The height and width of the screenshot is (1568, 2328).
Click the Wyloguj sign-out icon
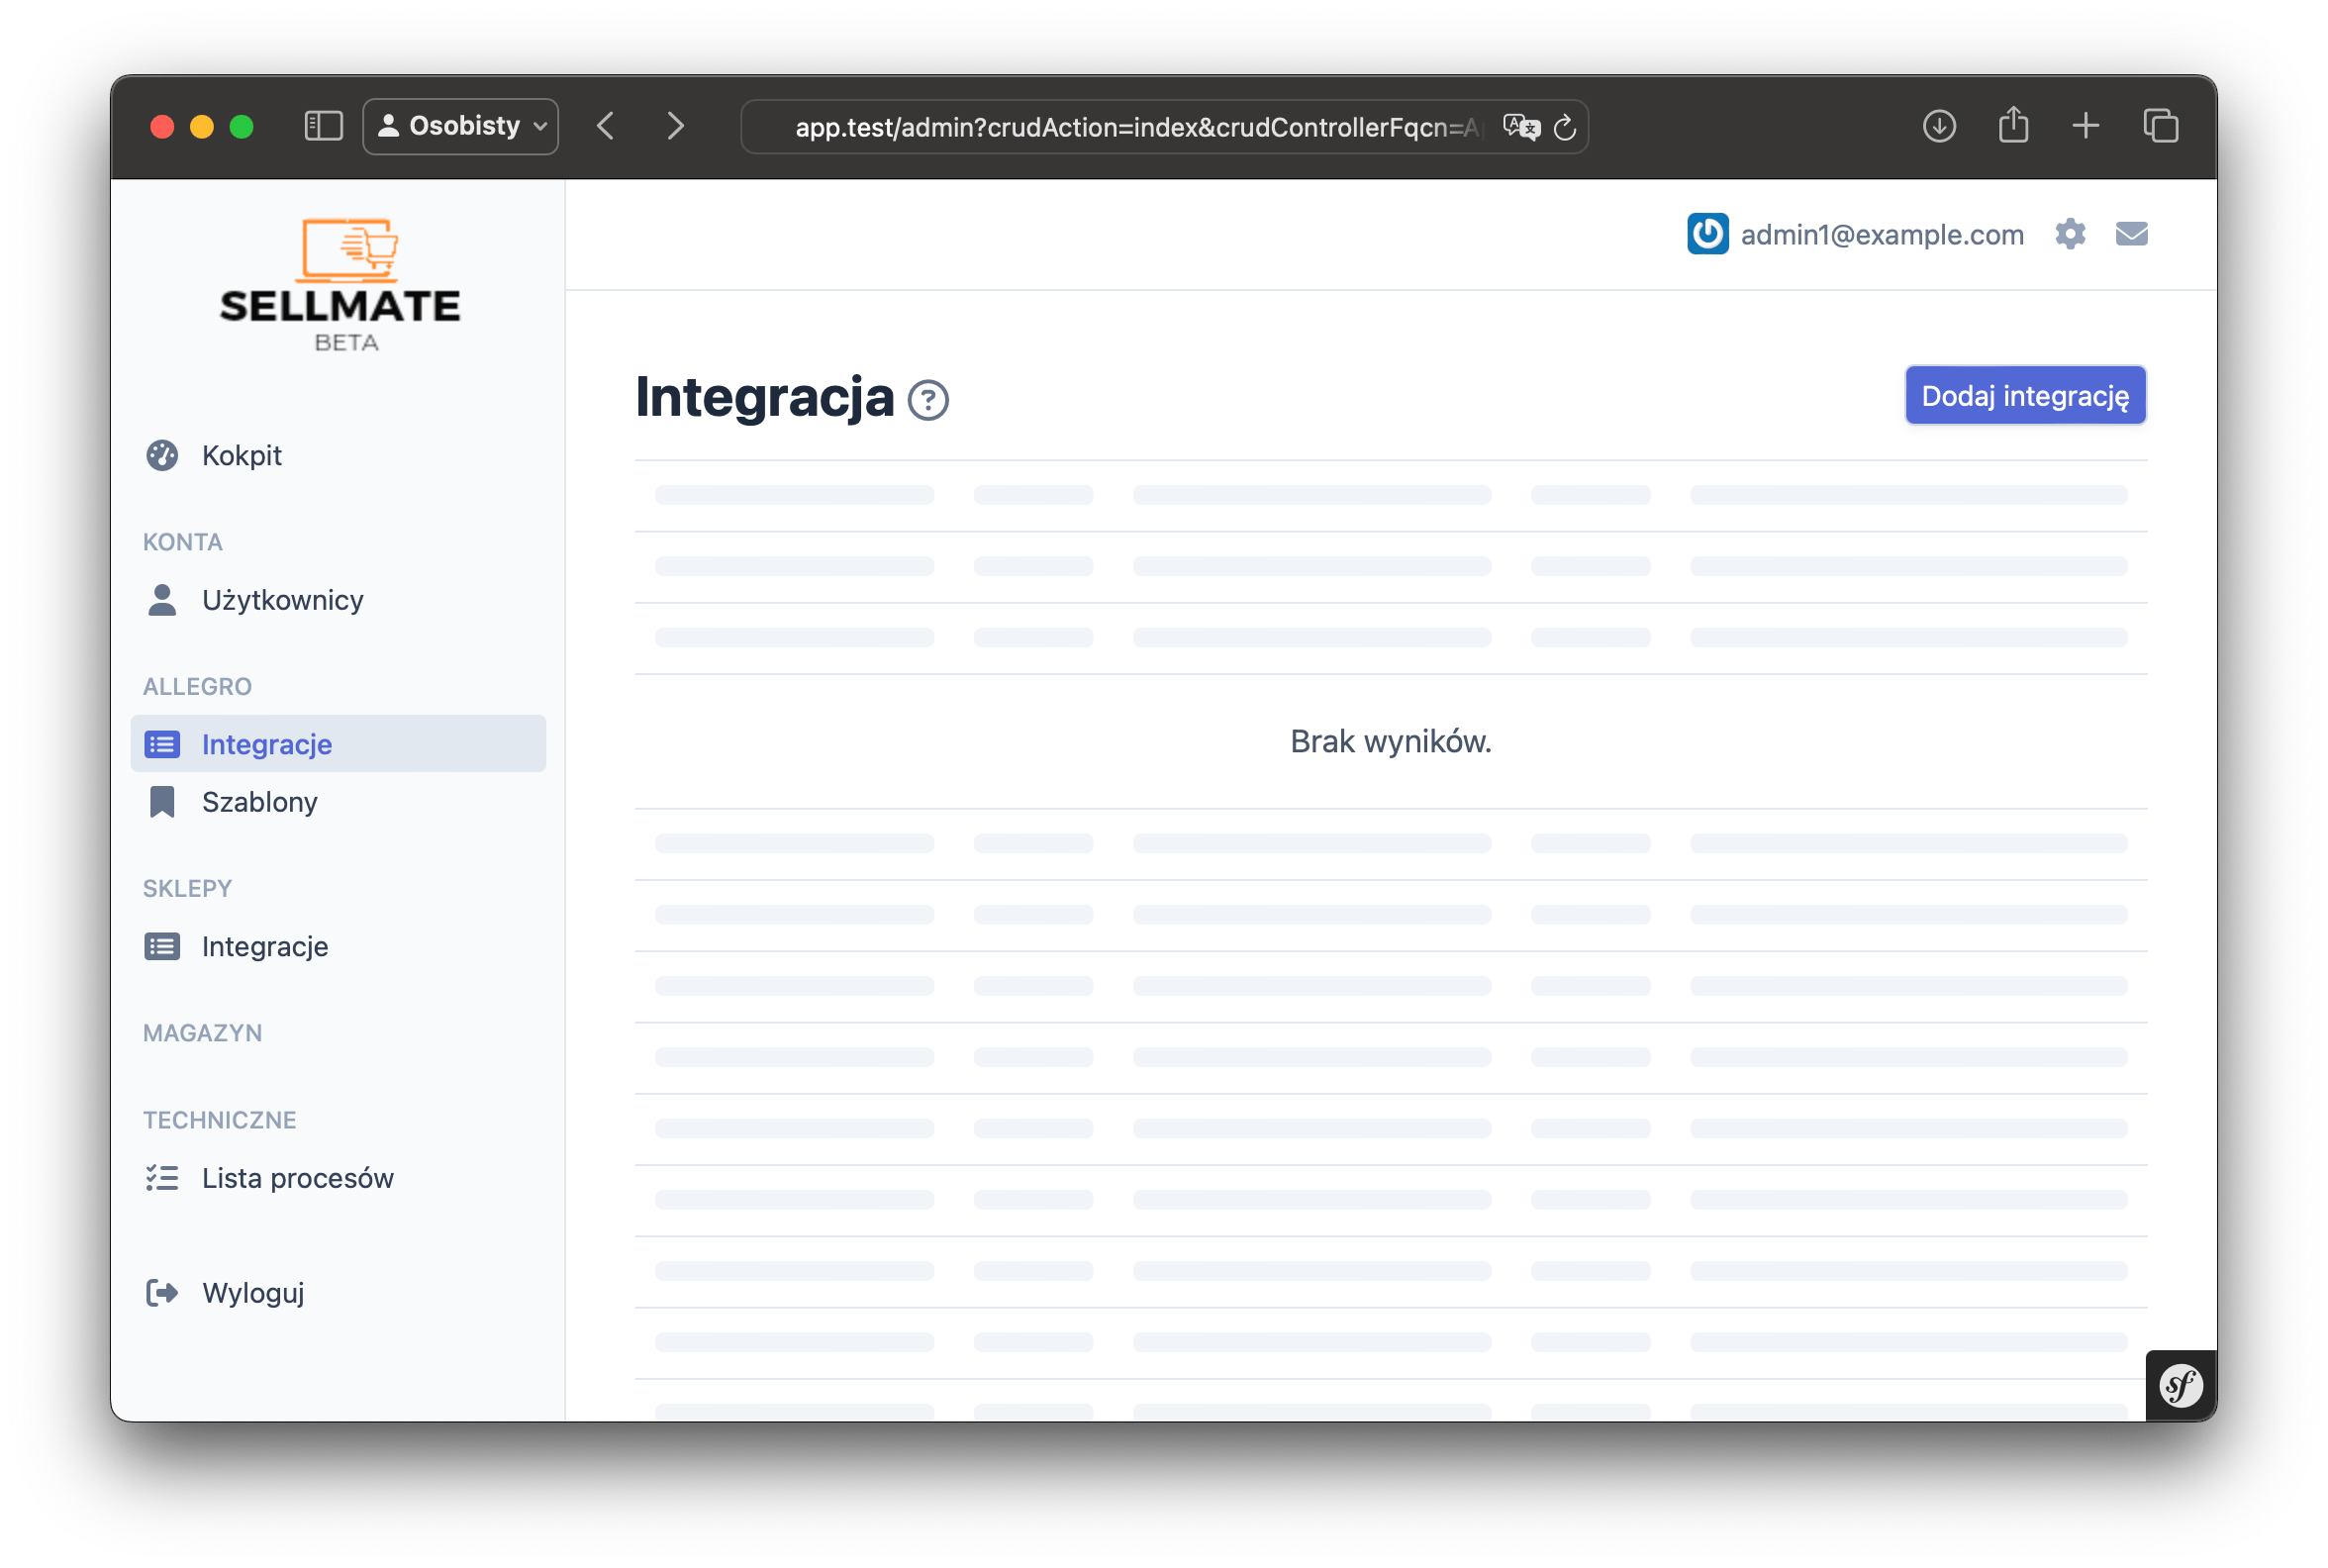pos(162,1293)
